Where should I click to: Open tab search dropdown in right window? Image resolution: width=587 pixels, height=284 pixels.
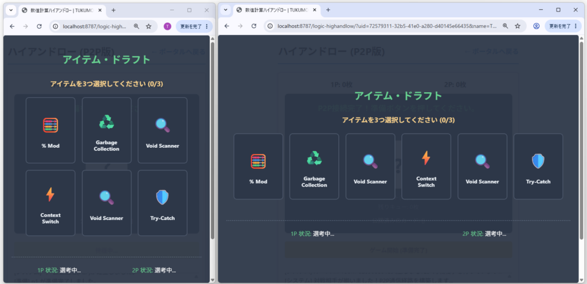[x=226, y=10]
